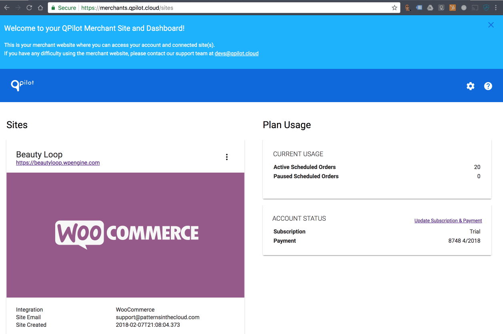The image size is (503, 334).
Task: Click the lightbulb extension icon
Action: (x=441, y=8)
